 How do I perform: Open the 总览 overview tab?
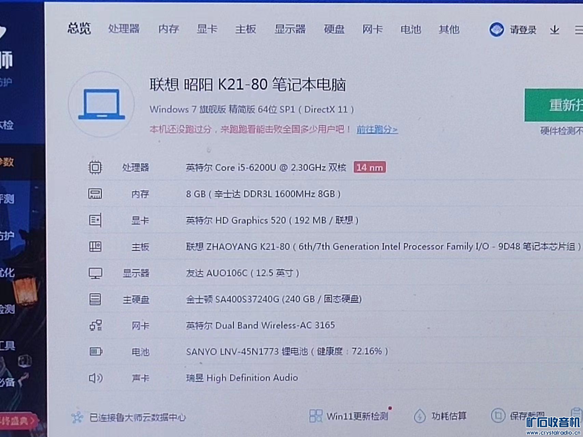(79, 28)
